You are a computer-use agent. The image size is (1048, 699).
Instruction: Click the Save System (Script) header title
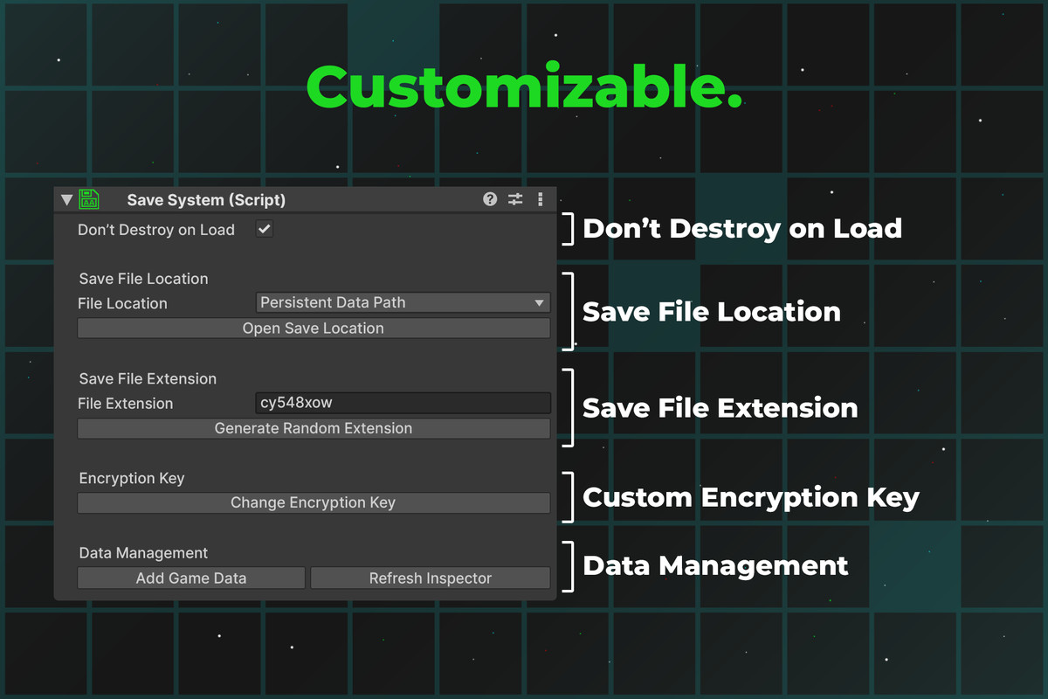pos(206,199)
